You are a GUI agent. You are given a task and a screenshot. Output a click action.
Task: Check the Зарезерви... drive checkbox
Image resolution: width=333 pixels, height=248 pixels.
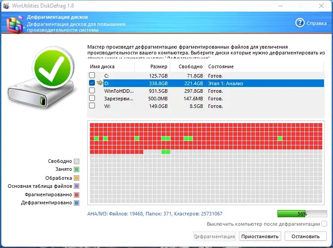click(x=92, y=98)
